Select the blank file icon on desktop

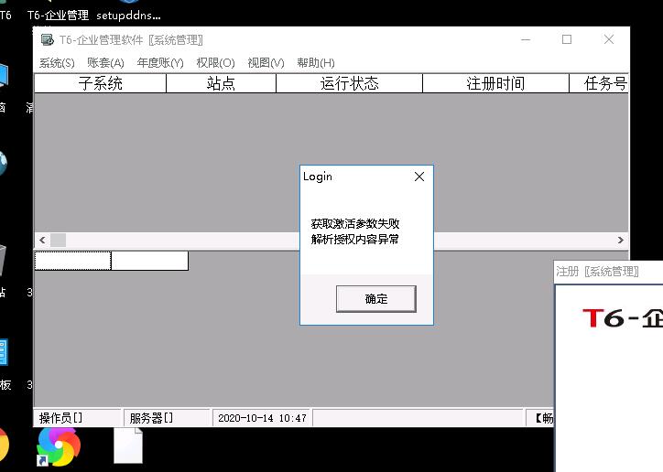pyautogui.click(x=128, y=445)
